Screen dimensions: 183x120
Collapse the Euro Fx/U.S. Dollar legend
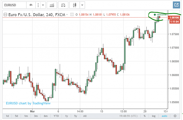(5, 15)
